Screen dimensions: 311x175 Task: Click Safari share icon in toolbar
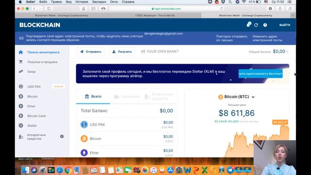[x=280, y=9]
